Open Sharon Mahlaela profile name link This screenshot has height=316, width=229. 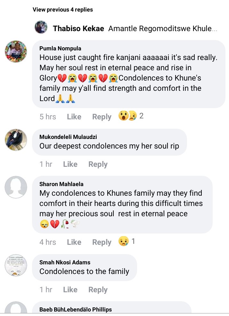pos(61,184)
